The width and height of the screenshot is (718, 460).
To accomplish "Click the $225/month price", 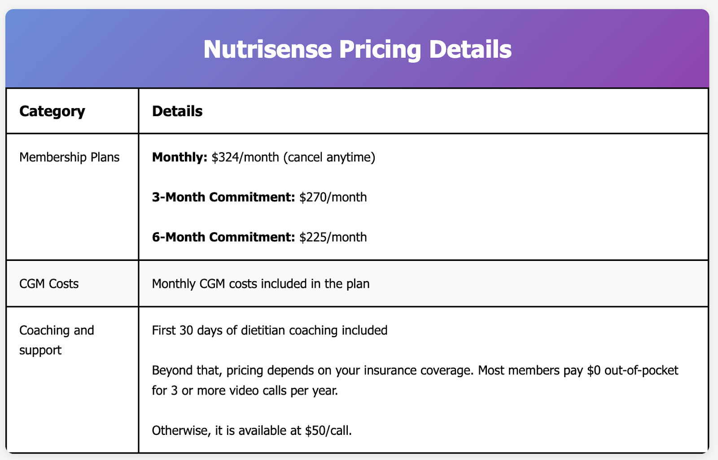I will [333, 237].
